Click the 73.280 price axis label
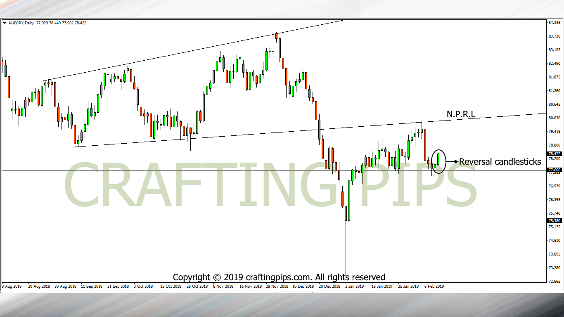 tap(554, 268)
